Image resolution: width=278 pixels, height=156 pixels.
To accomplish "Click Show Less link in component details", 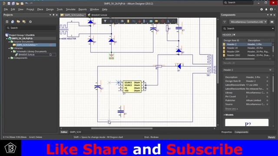I will (x=231, y=109).
